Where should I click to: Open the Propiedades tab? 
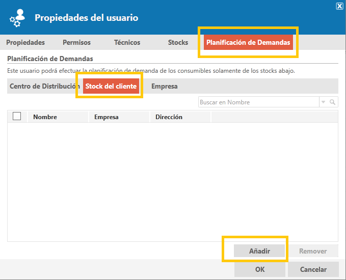point(25,42)
